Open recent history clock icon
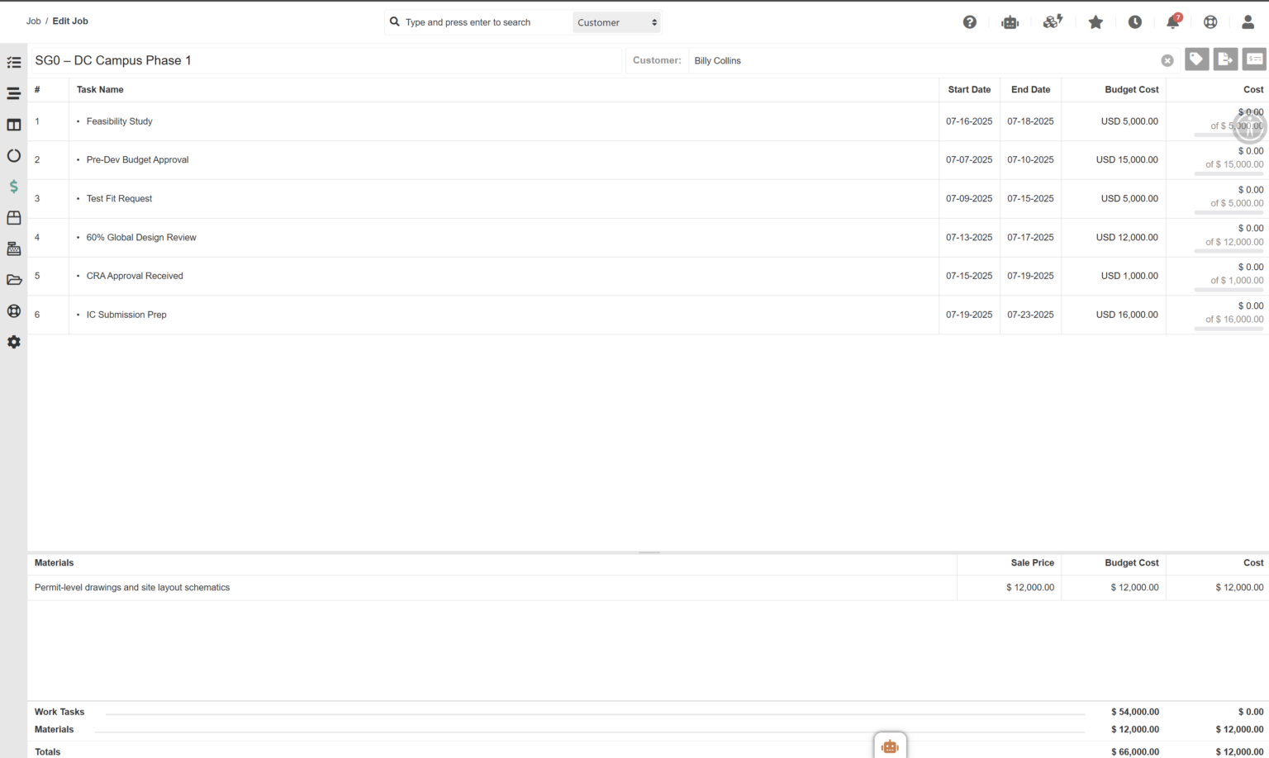This screenshot has height=758, width=1269. coord(1134,22)
